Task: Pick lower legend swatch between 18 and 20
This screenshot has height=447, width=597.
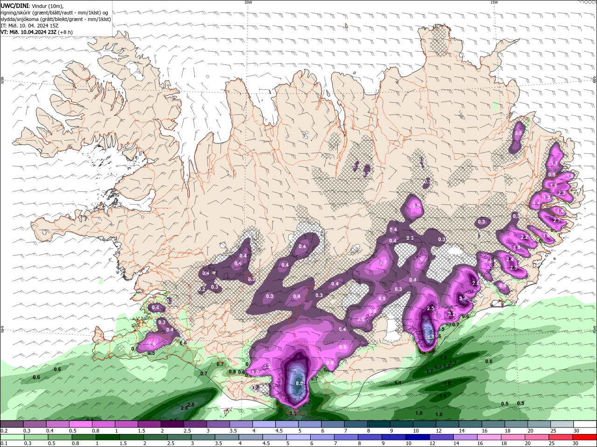Action: [x=512, y=437]
